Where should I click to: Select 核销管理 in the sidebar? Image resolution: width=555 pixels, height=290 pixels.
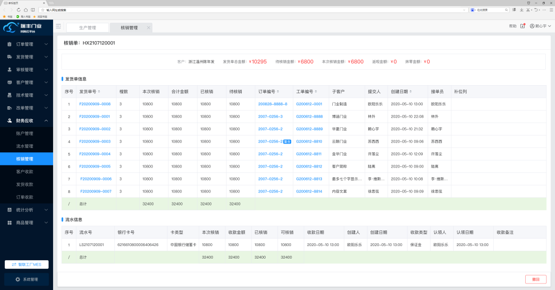[x=27, y=159]
